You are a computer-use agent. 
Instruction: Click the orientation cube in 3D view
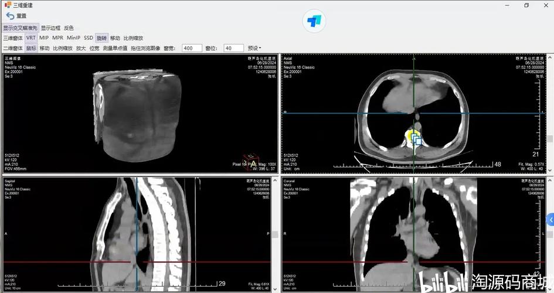point(251,162)
